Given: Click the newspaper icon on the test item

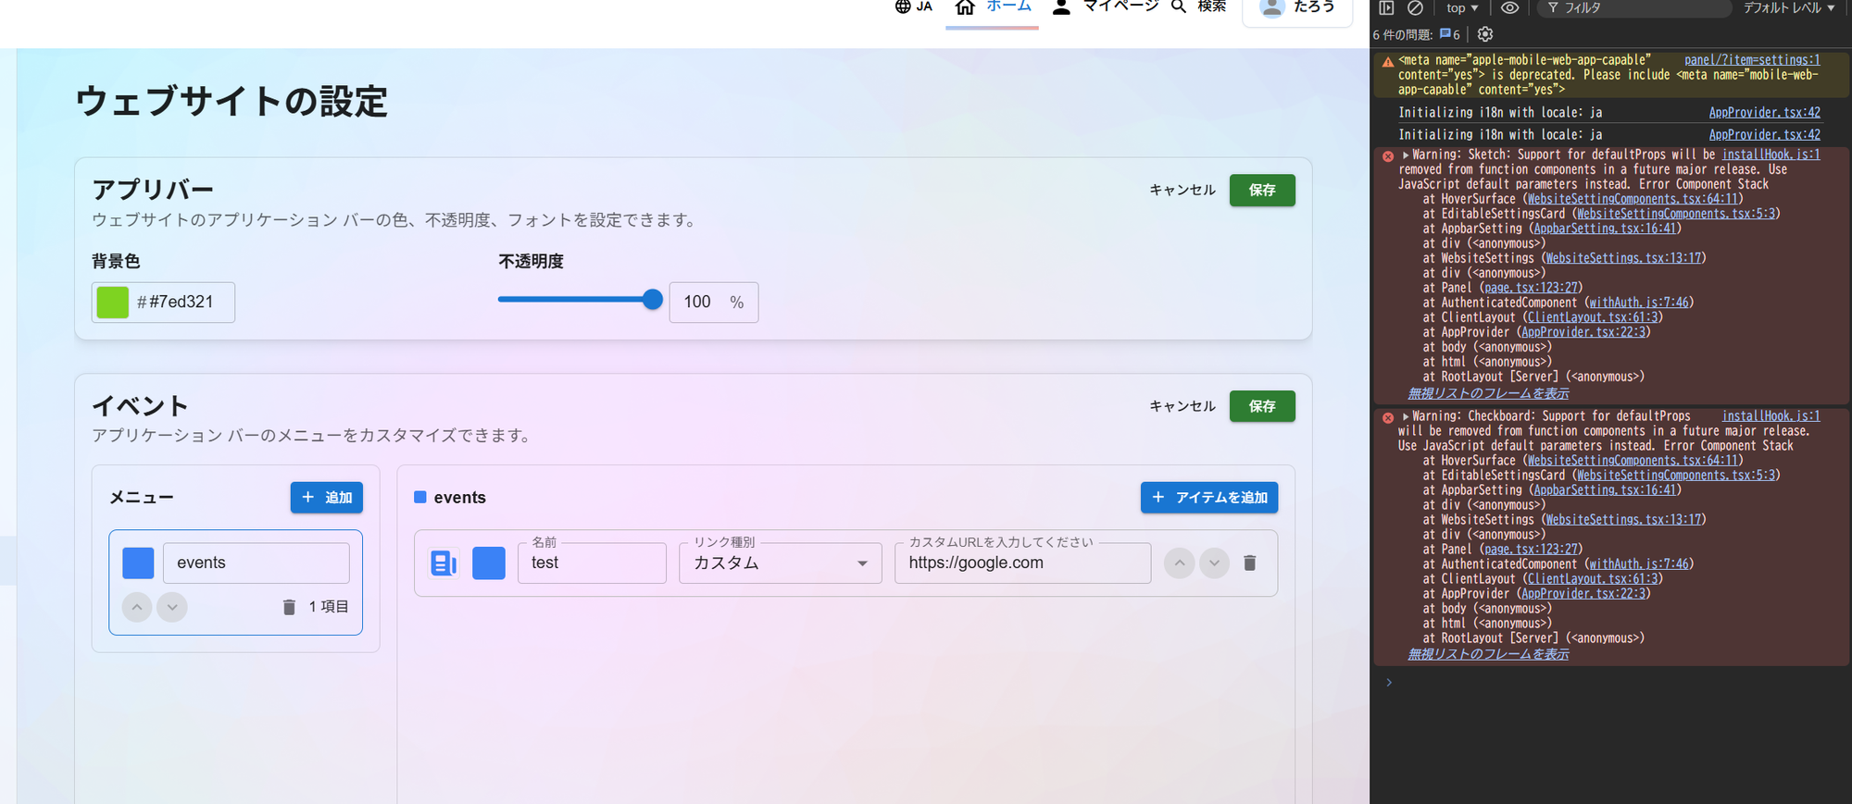Looking at the screenshot, I should 444,563.
